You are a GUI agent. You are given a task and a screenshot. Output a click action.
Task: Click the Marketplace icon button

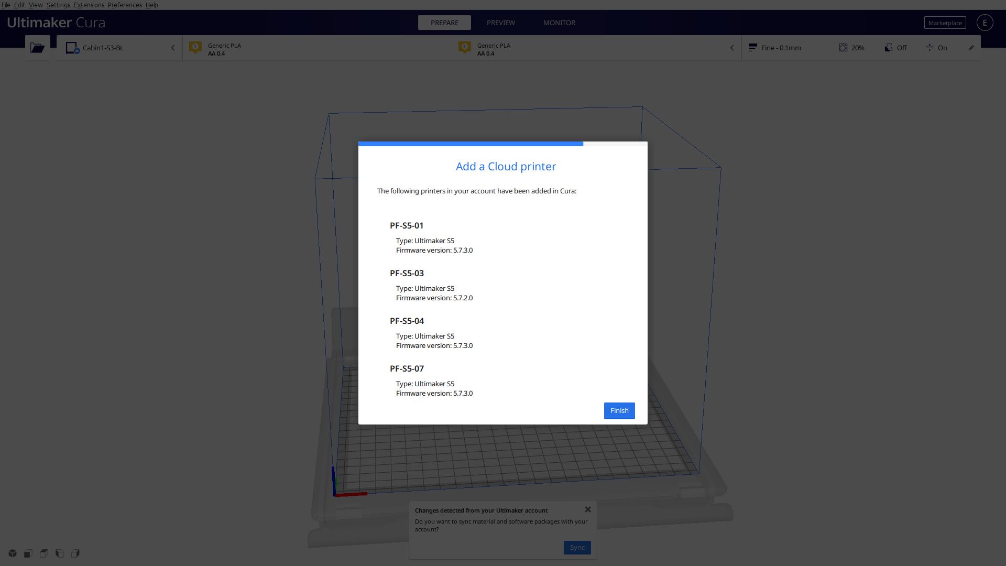pos(945,23)
